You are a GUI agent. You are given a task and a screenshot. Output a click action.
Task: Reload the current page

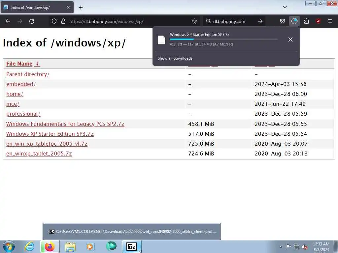tap(32, 21)
